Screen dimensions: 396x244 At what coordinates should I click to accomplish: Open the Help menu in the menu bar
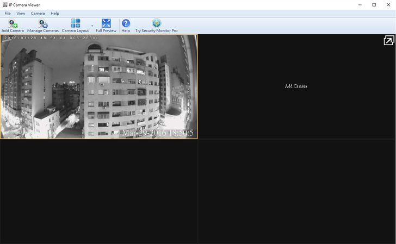click(x=55, y=14)
